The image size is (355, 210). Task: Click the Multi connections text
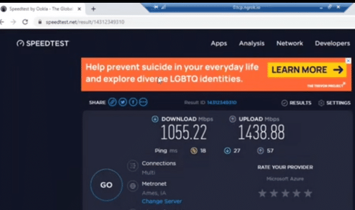click(x=148, y=173)
